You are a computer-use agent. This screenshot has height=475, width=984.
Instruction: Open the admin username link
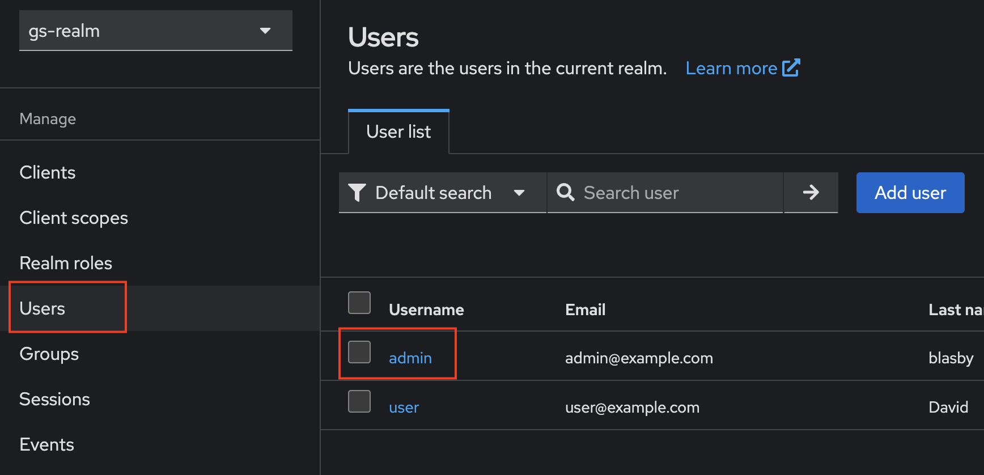[410, 358]
